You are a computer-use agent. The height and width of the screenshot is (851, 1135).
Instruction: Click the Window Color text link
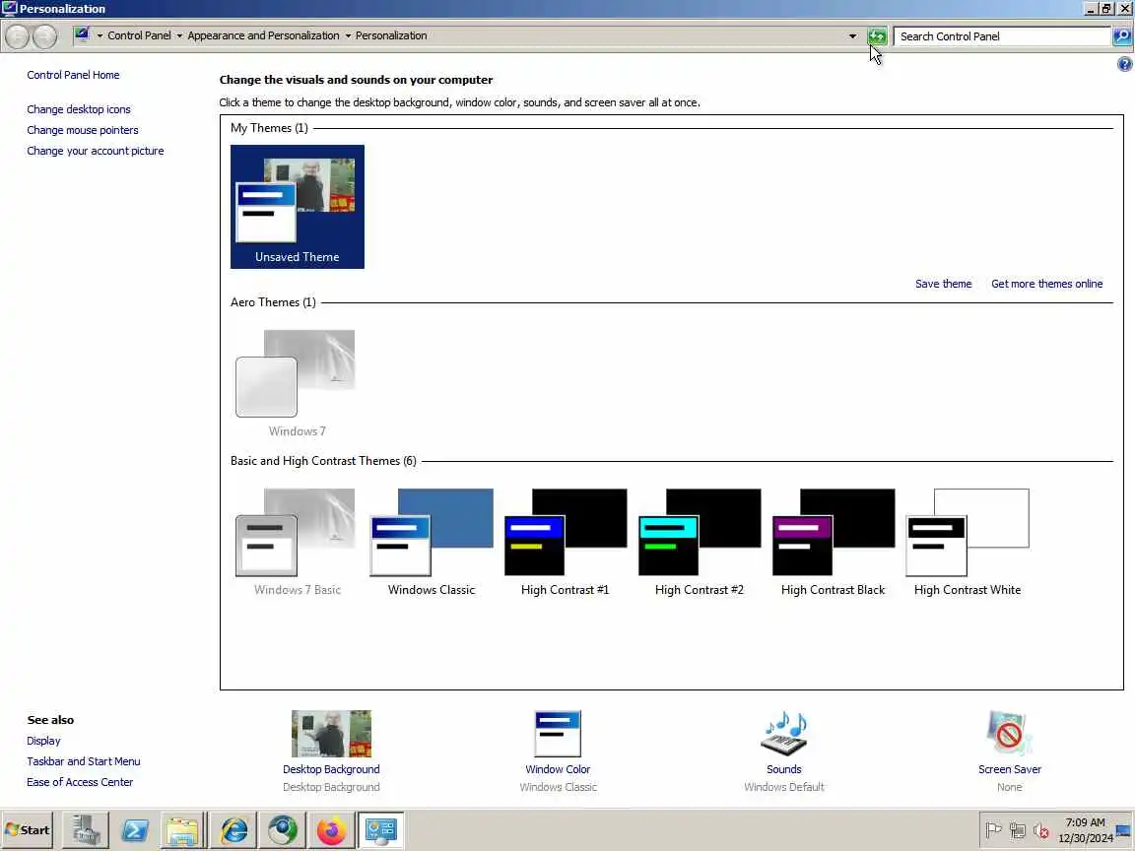tap(558, 769)
